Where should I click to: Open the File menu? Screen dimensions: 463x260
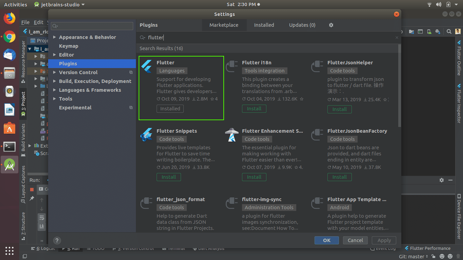25,22
